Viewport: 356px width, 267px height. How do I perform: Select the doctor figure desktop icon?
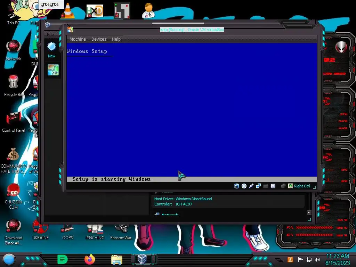click(148, 10)
